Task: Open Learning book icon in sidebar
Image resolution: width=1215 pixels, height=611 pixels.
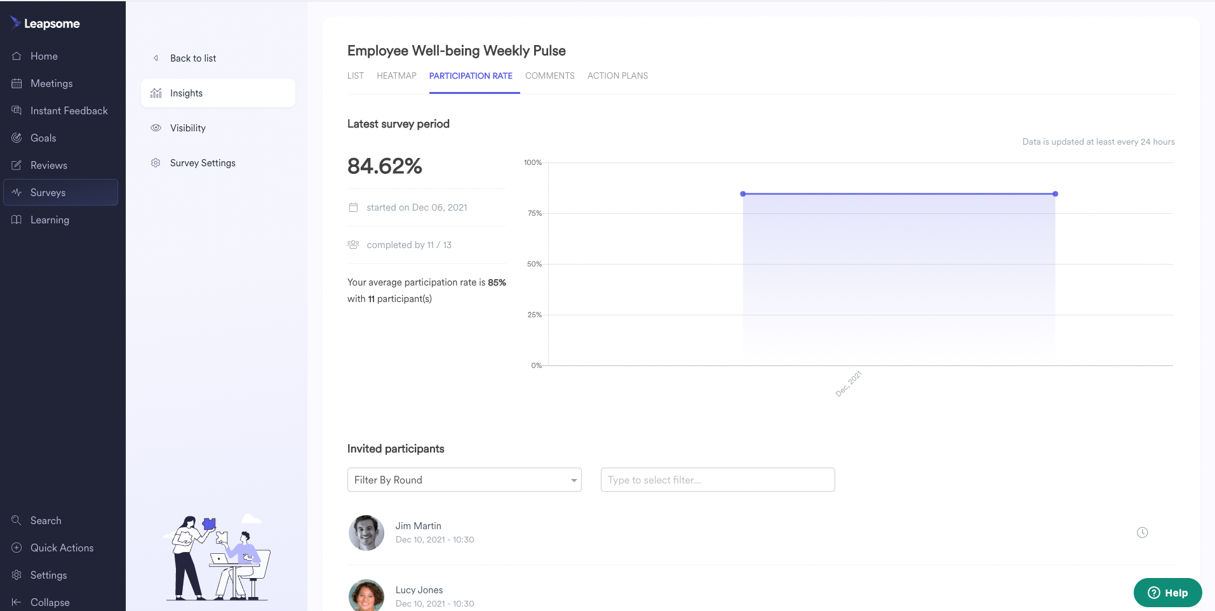Action: [x=17, y=220]
